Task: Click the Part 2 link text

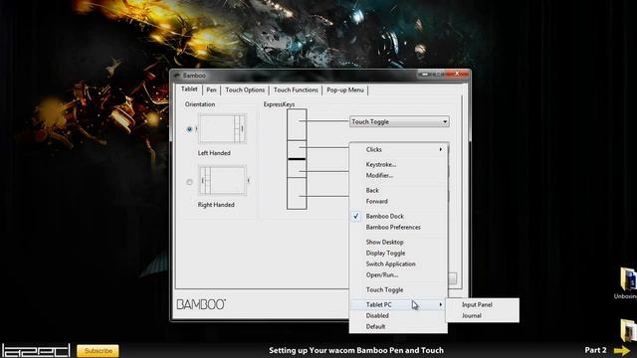Action: coord(595,350)
